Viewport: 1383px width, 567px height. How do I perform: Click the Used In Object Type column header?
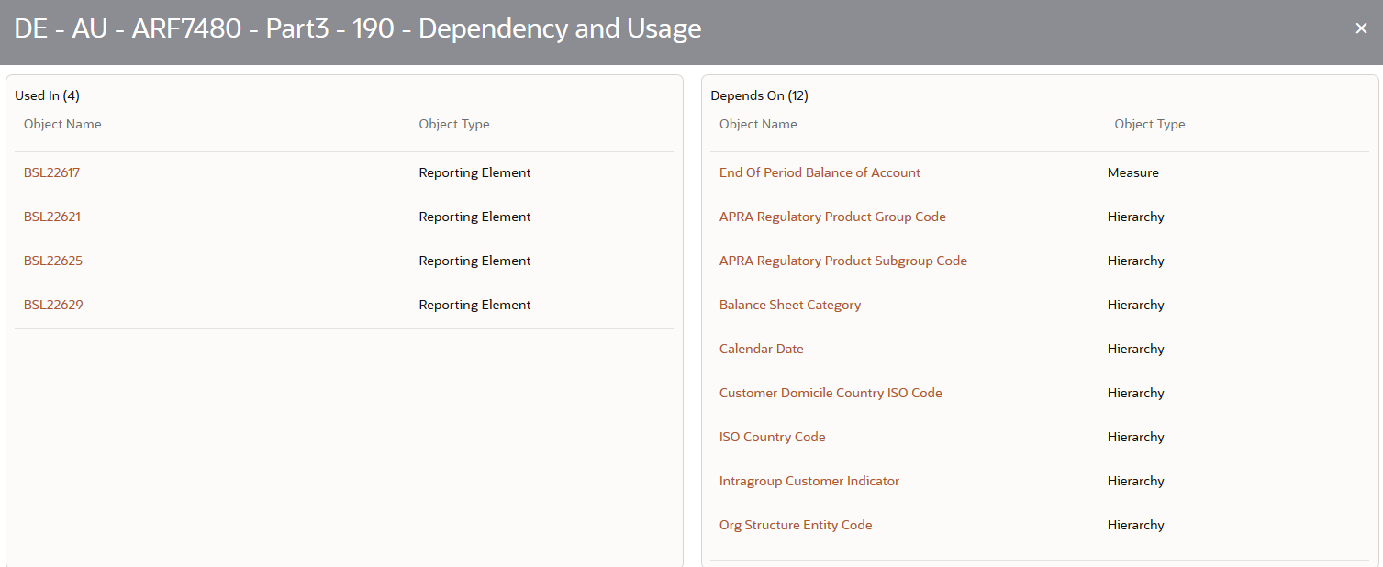[x=453, y=123]
